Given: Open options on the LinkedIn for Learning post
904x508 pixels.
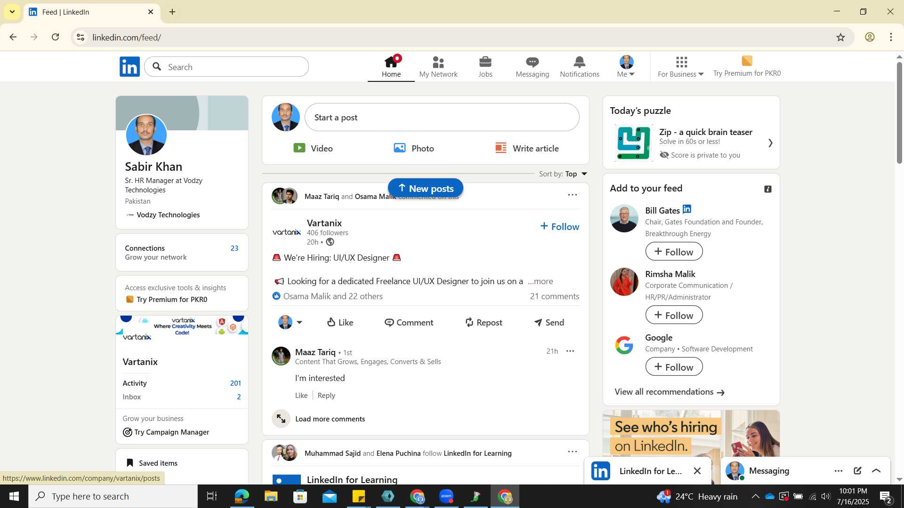Looking at the screenshot, I should [572, 452].
